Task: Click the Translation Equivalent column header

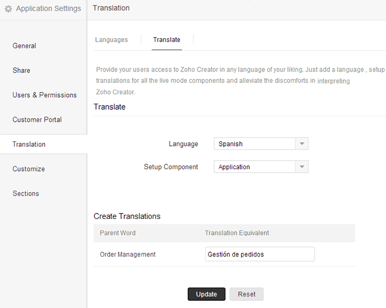Action: click(x=237, y=233)
